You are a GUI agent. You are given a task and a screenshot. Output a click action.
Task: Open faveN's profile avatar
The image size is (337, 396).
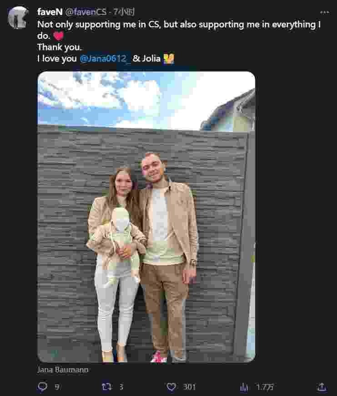point(18,17)
